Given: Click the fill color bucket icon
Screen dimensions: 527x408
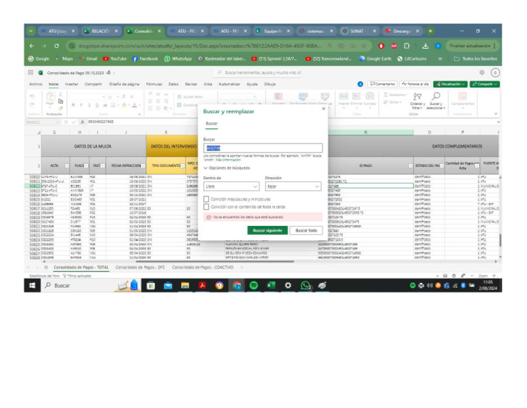Looking at the screenshot, I should pos(124,105).
